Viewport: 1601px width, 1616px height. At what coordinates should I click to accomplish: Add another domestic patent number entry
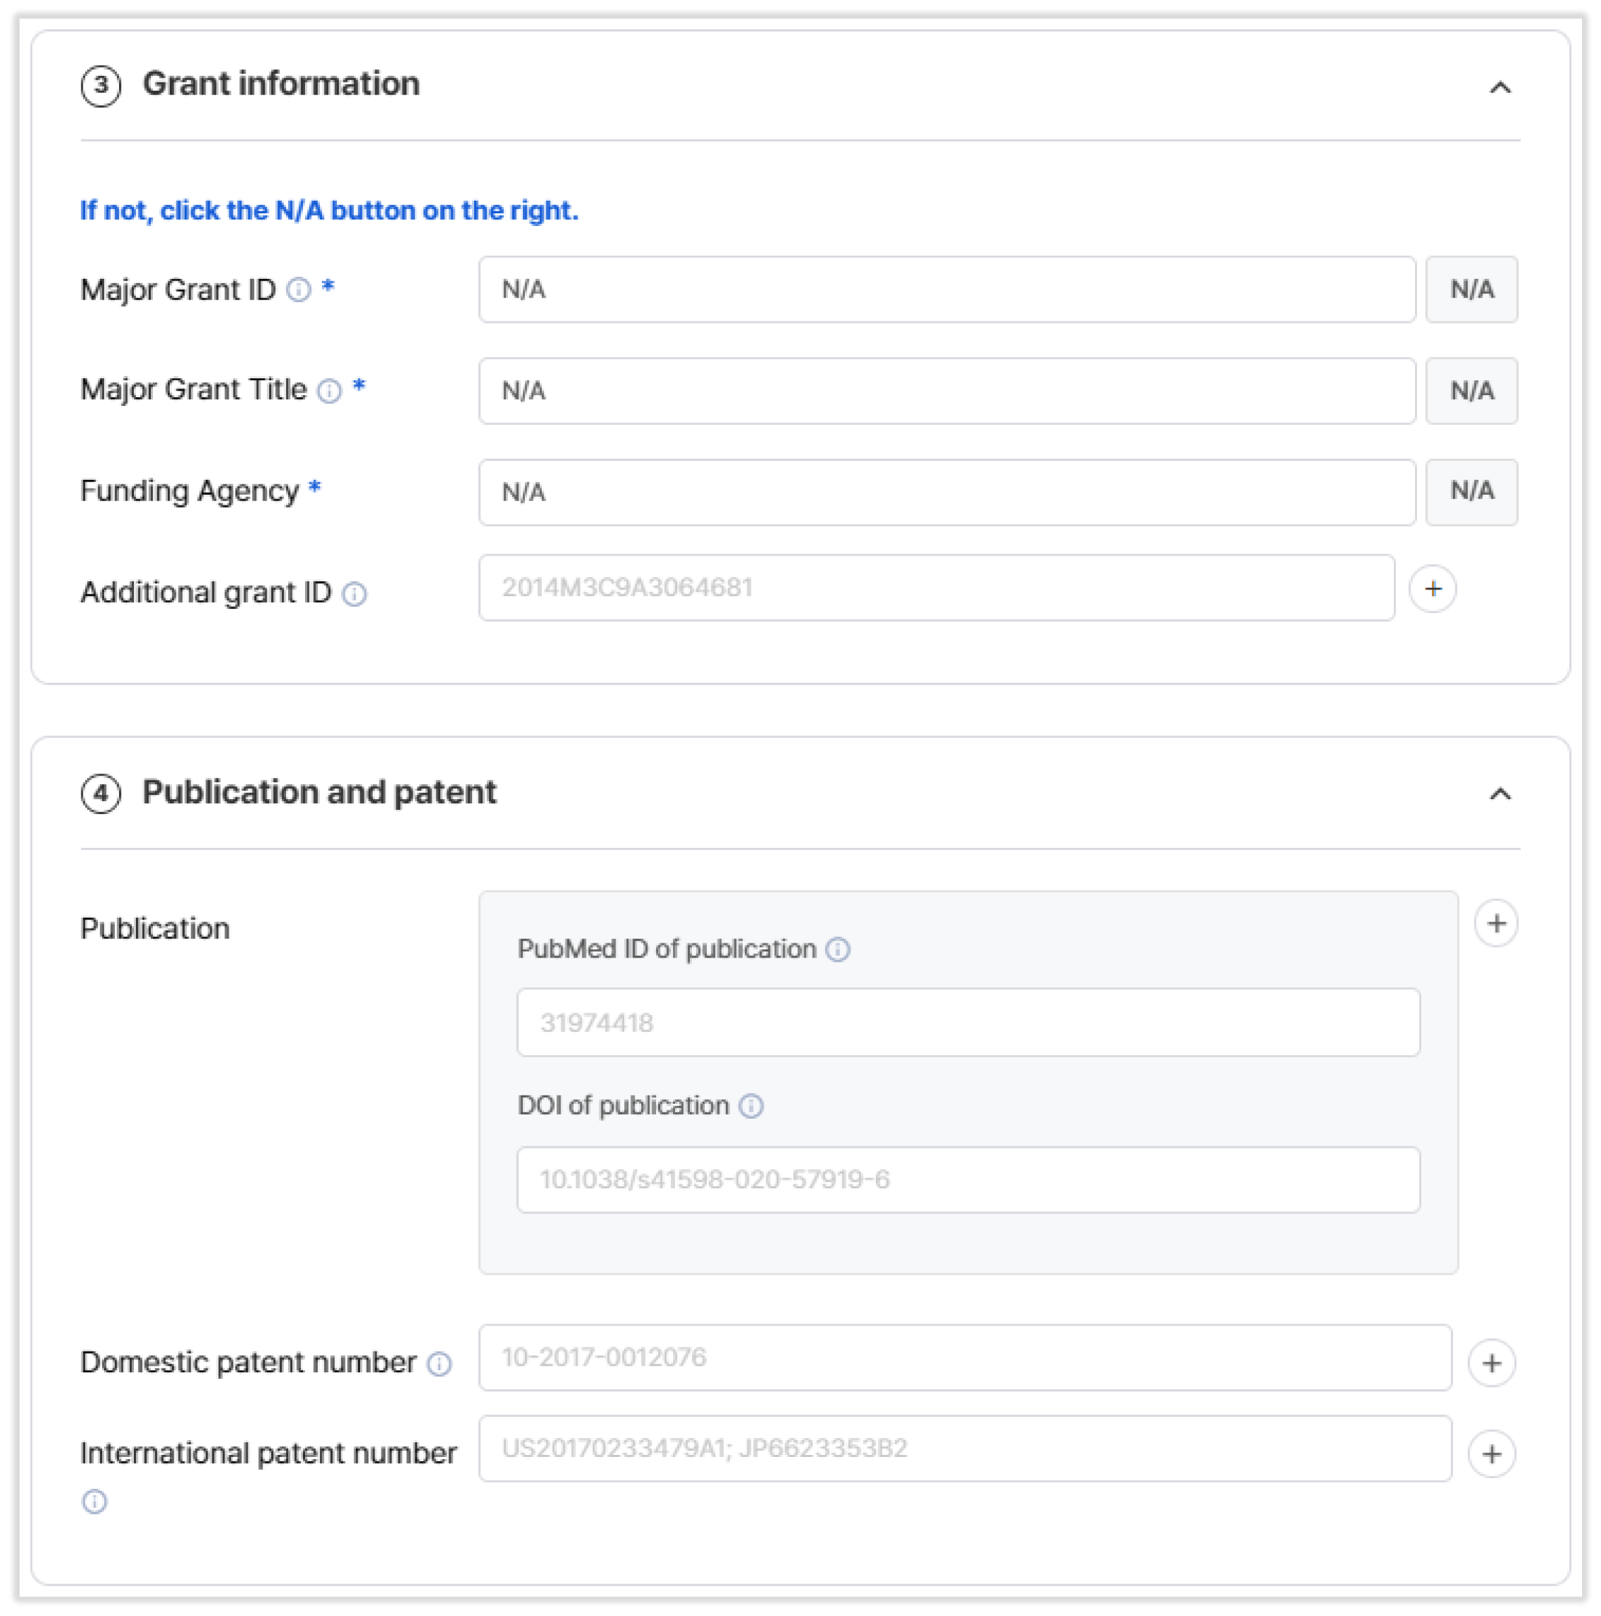pos(1491,1364)
